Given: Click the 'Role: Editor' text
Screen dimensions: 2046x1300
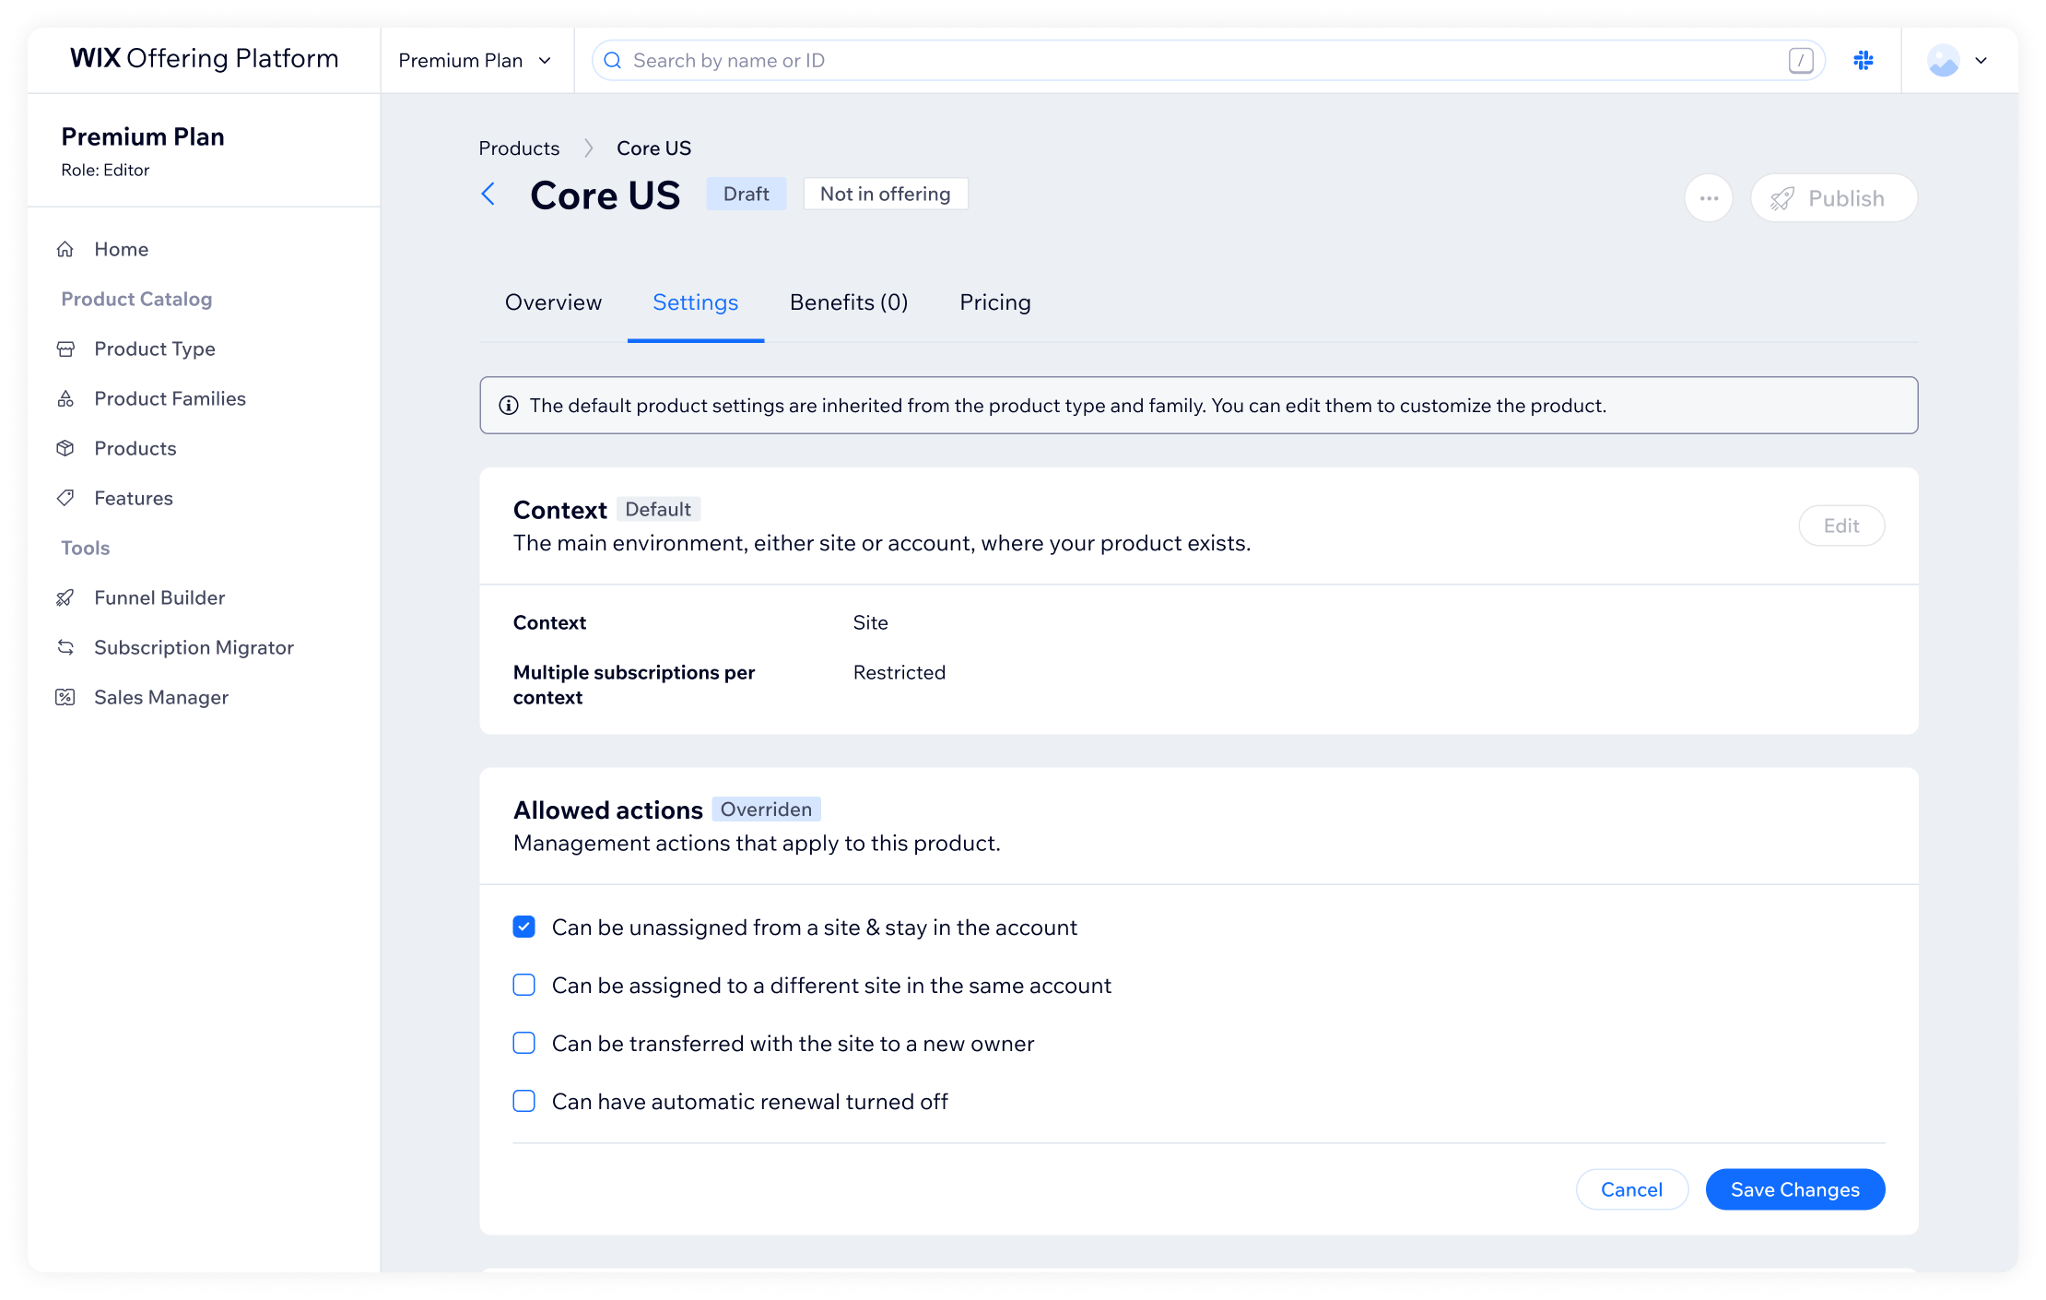Looking at the screenshot, I should pyautogui.click(x=105, y=170).
